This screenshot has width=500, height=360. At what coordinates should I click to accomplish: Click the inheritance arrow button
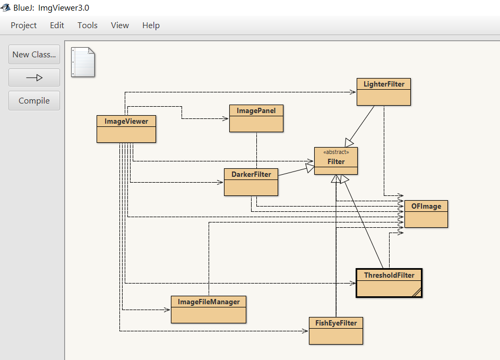coord(34,78)
